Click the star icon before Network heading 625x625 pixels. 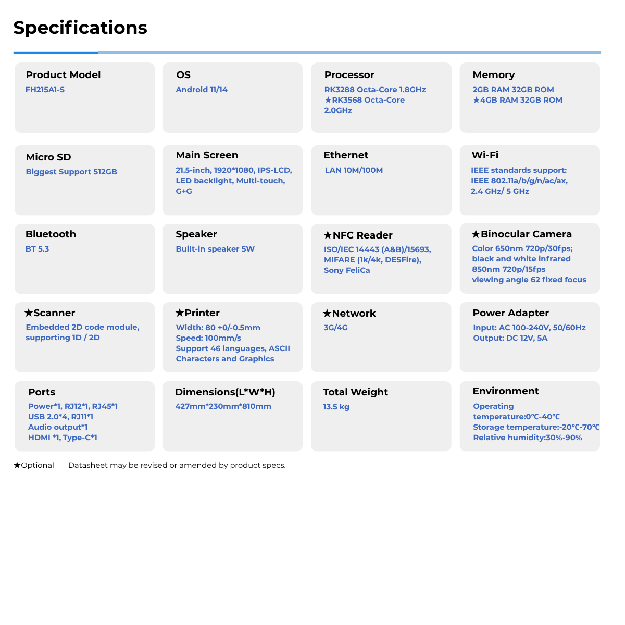tap(327, 314)
